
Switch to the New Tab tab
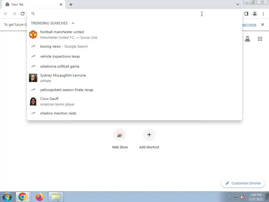coord(33,4)
